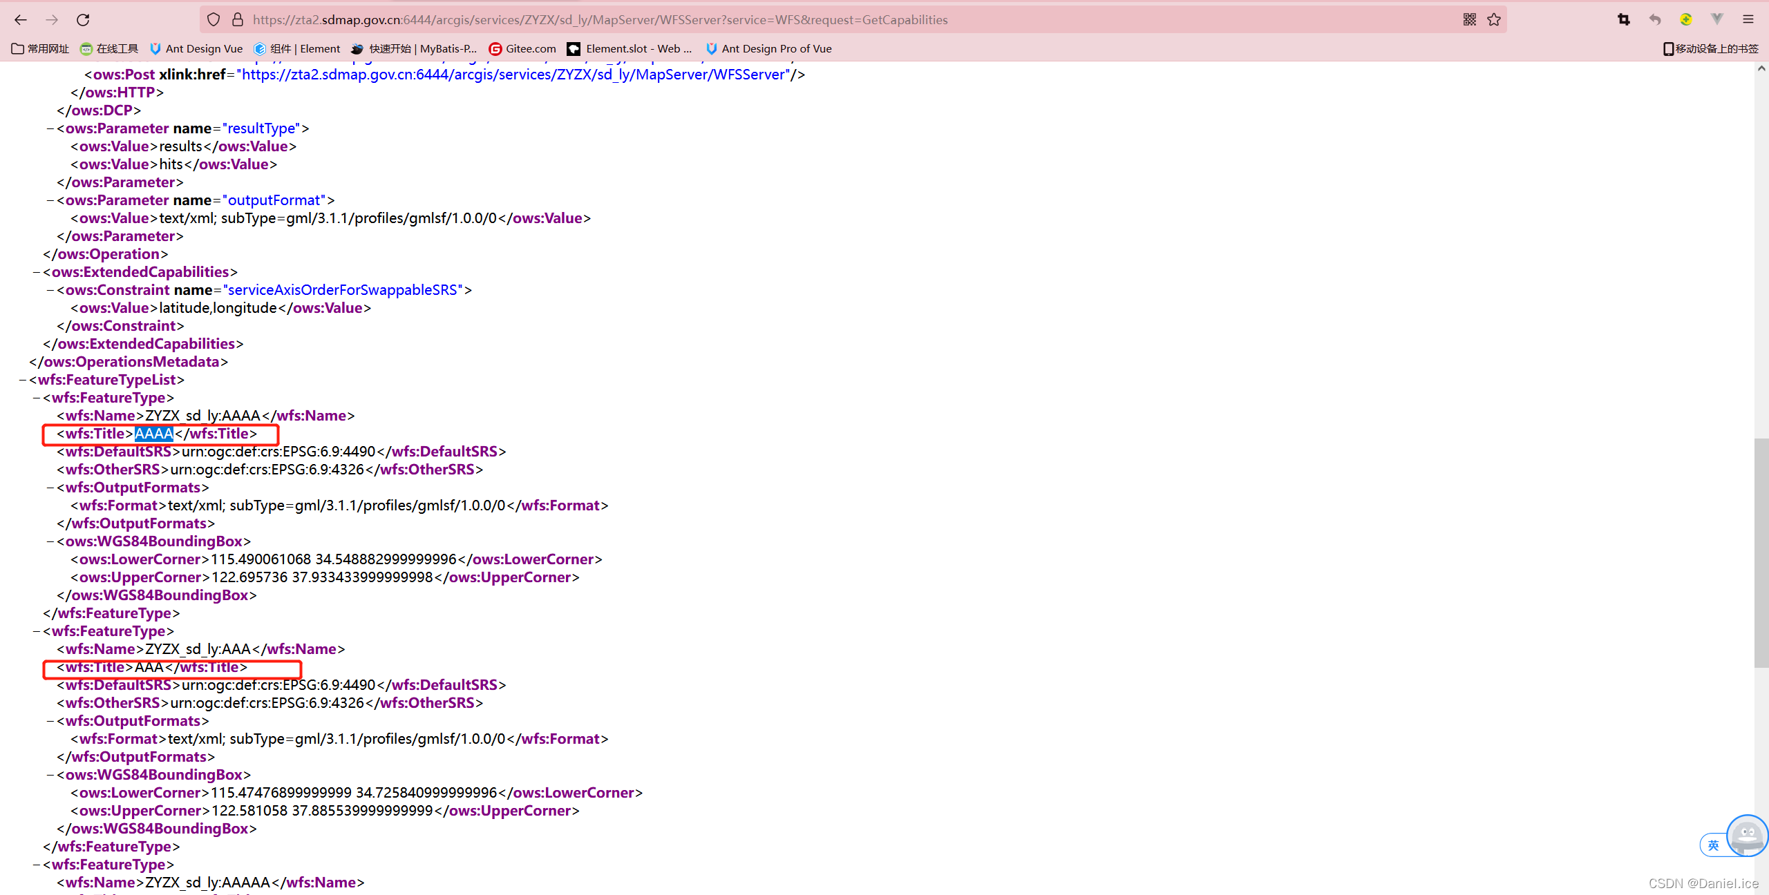Open the Vue devtools extension icon

(1716, 19)
